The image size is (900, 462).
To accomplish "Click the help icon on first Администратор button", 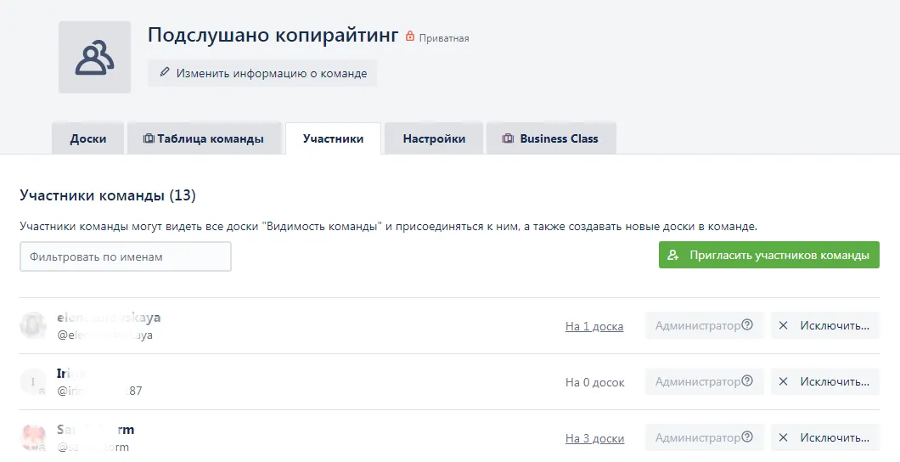I will tap(747, 325).
